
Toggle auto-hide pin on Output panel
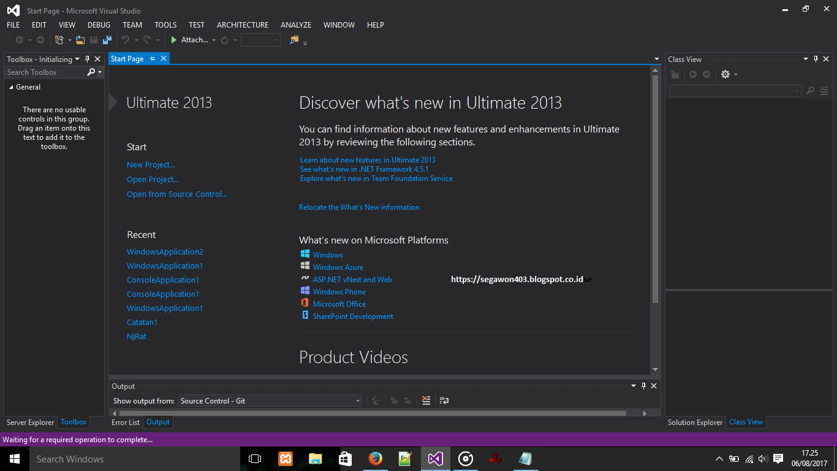[x=643, y=386]
